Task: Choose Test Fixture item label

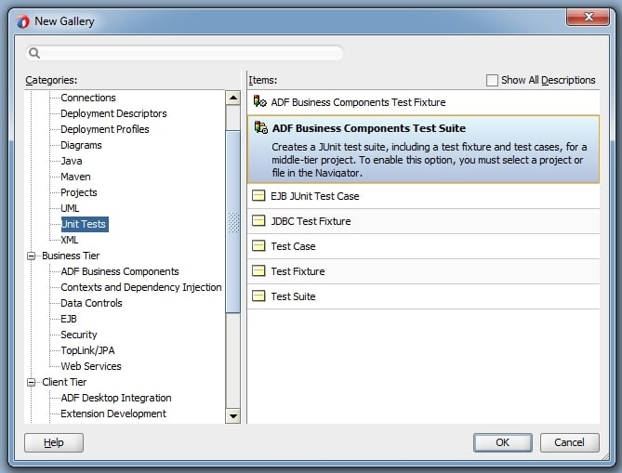Action: 298,271
